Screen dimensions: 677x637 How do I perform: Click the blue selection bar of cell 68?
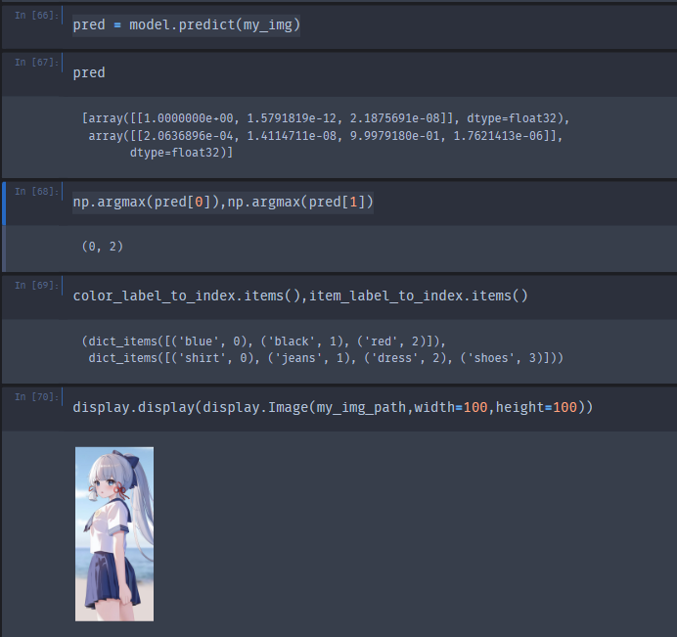tap(4, 204)
